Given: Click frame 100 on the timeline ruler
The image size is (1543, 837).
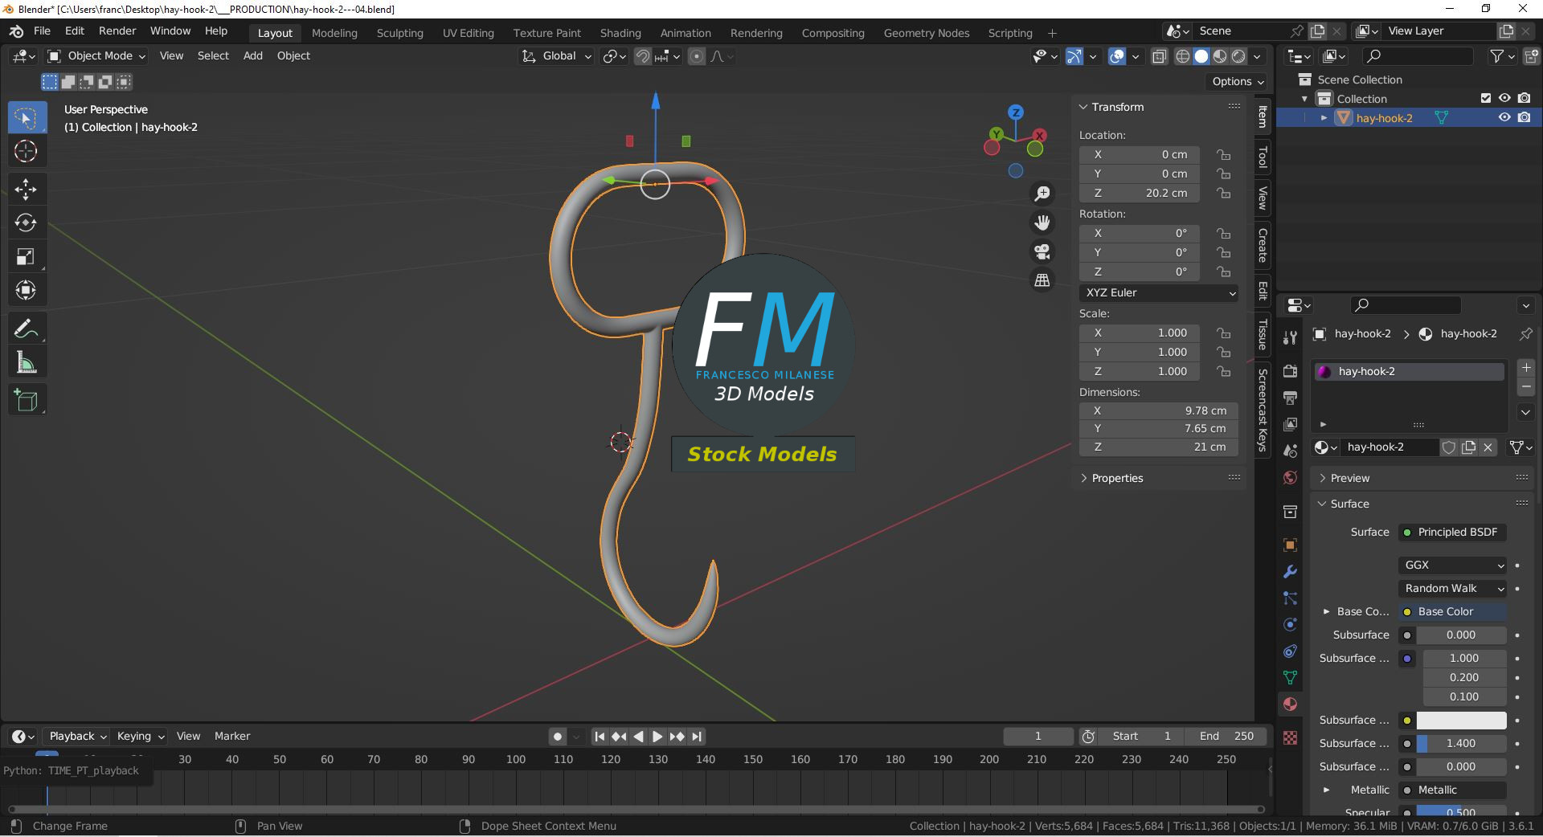Looking at the screenshot, I should click(x=516, y=760).
